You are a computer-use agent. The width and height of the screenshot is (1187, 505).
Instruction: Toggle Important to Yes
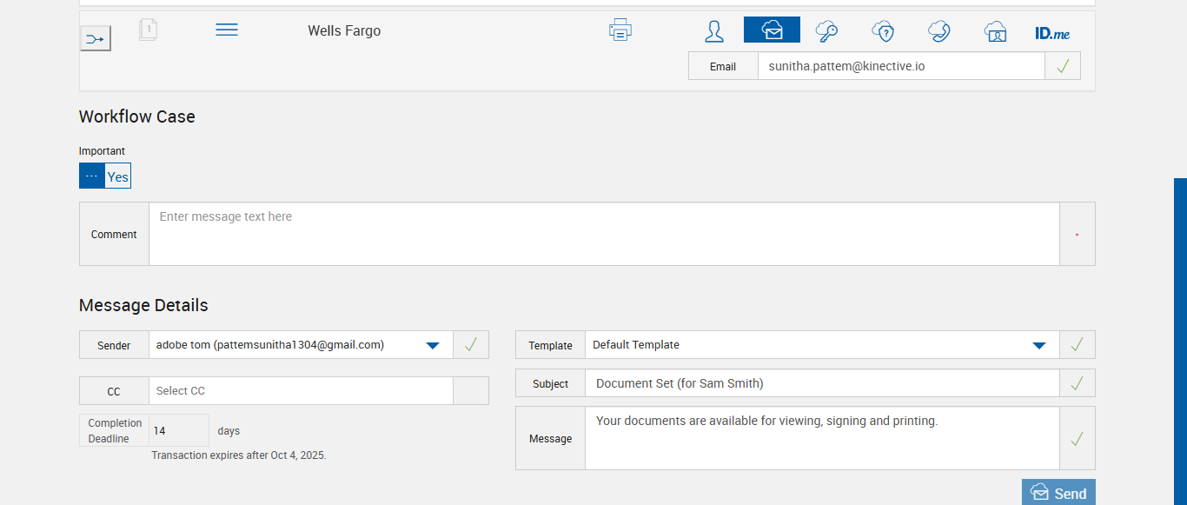point(118,176)
